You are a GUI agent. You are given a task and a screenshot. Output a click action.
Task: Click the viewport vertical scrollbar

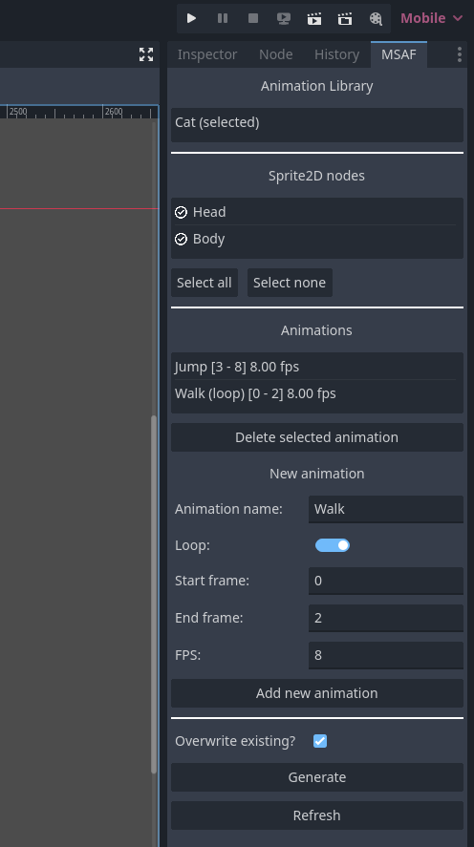154,594
